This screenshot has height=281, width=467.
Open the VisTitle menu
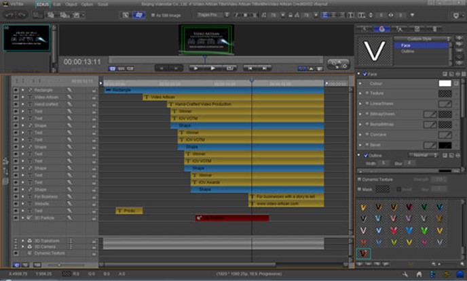coord(18,5)
